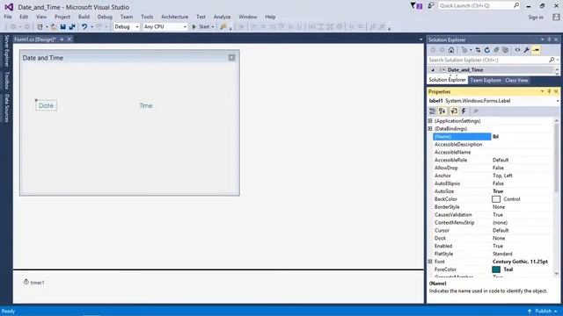Select the Time label on the form

(146, 105)
